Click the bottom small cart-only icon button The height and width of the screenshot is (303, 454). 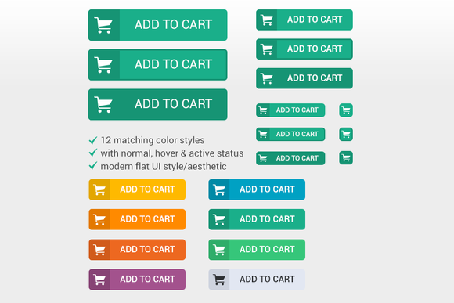pyautogui.click(x=346, y=158)
